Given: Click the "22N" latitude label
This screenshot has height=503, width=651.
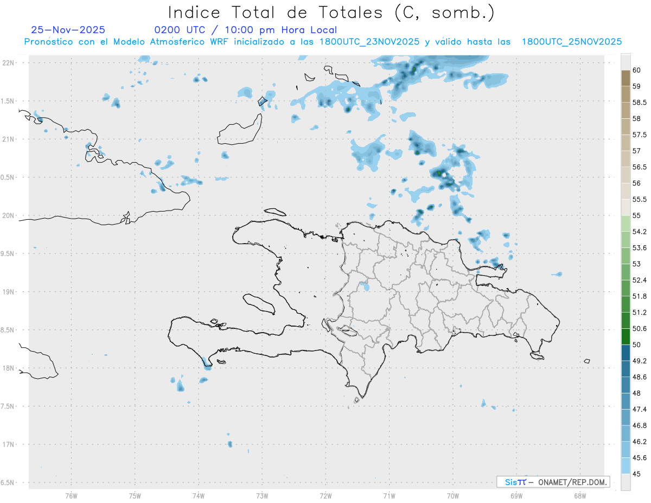Looking at the screenshot, I should (9, 62).
